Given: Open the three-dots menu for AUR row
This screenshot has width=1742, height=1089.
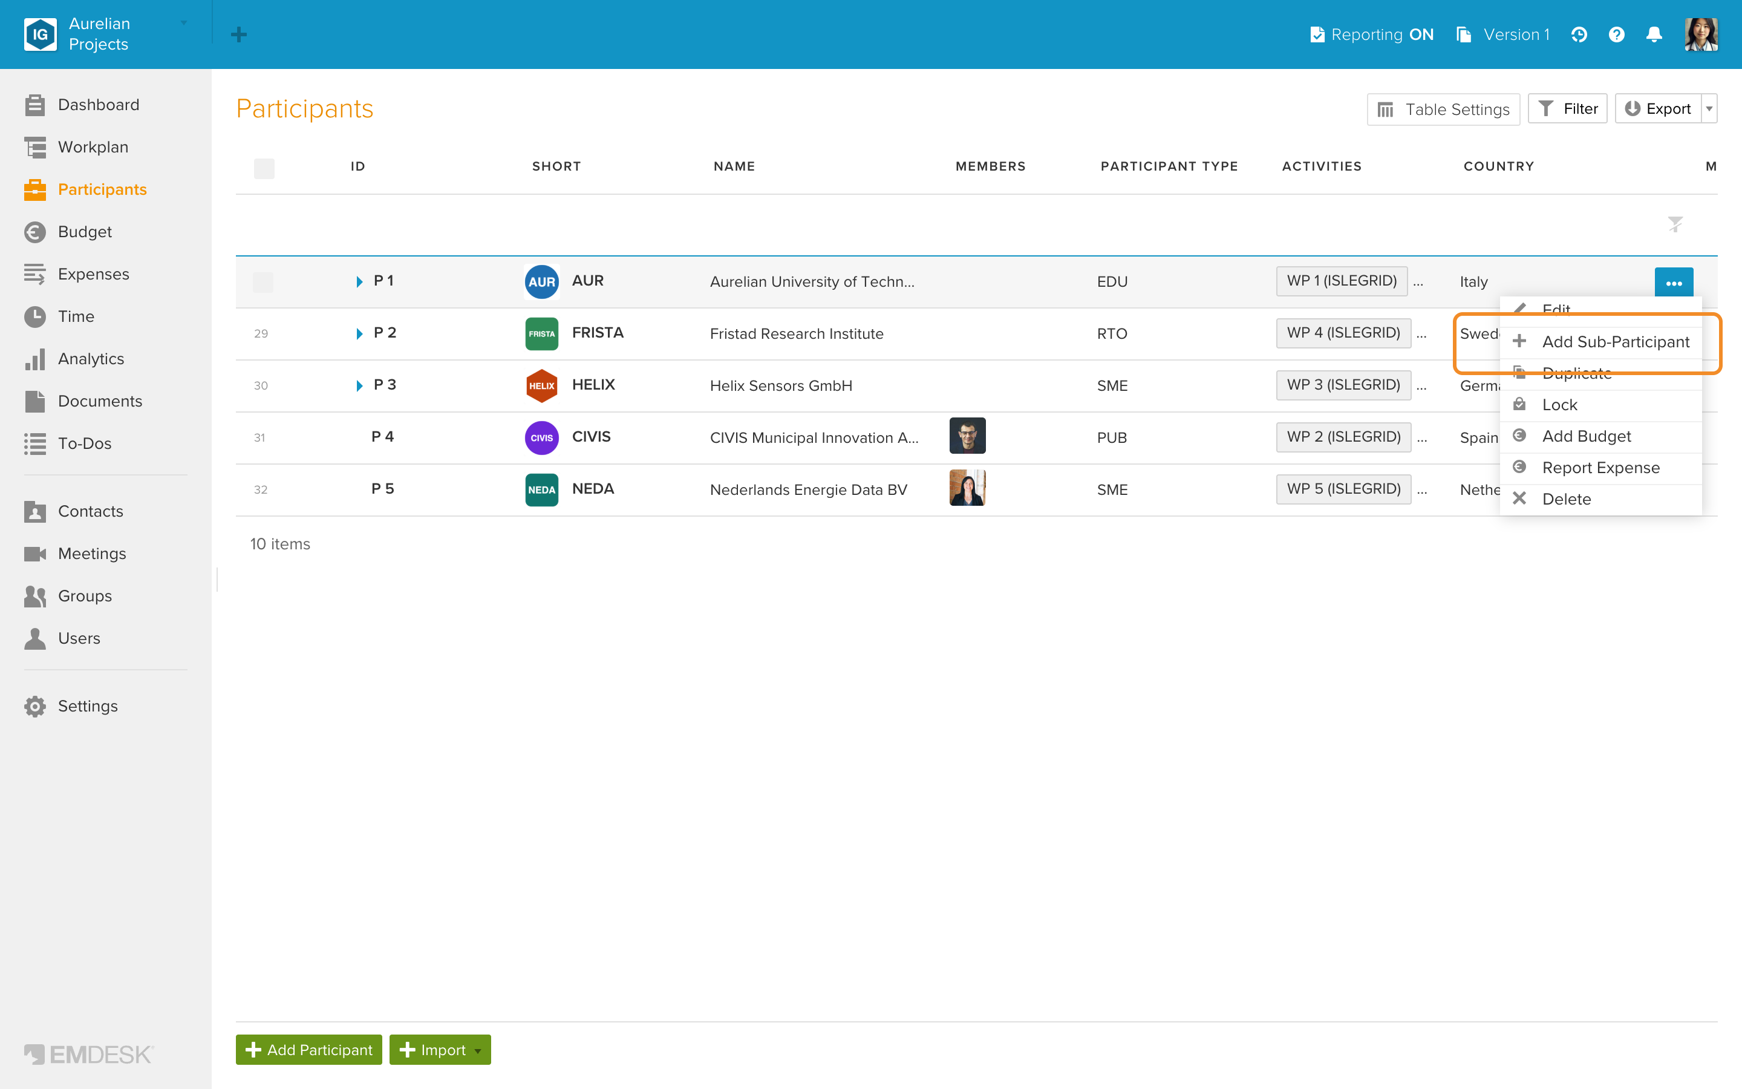Looking at the screenshot, I should tap(1674, 283).
